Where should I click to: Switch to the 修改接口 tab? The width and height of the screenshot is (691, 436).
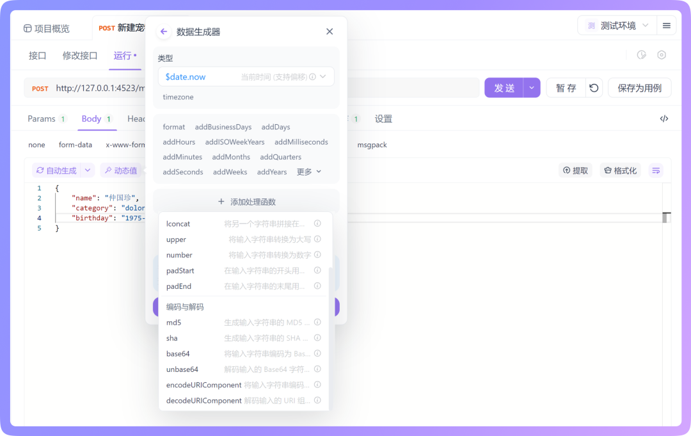[79, 56]
